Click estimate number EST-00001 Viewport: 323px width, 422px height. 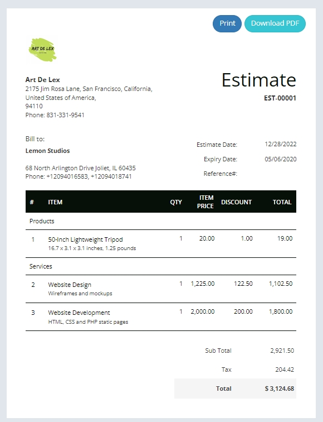coord(280,98)
